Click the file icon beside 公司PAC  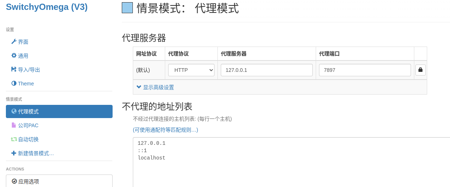coord(14,125)
